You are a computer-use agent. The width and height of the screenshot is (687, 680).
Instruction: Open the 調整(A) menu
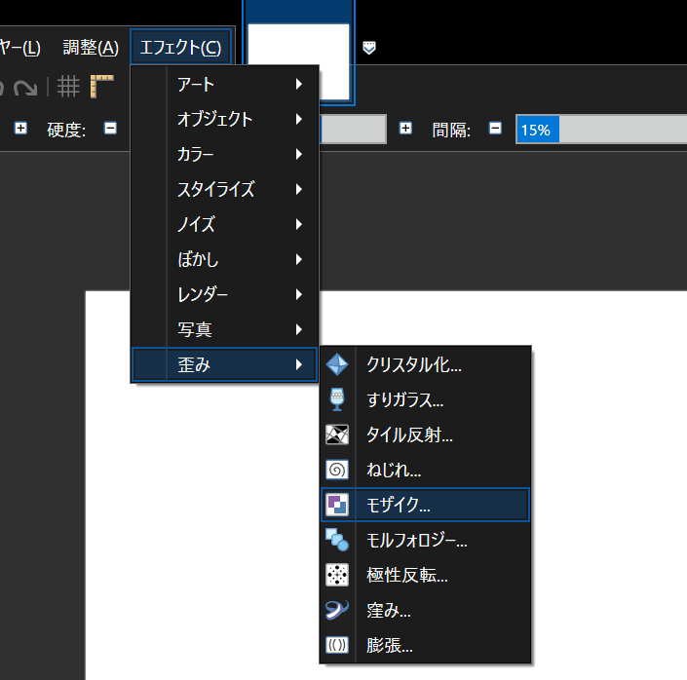click(x=91, y=48)
